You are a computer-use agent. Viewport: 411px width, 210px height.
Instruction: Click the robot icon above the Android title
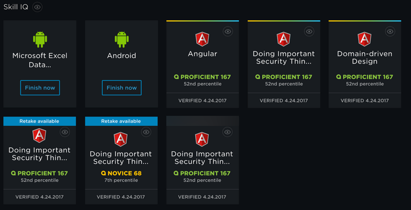point(122,39)
